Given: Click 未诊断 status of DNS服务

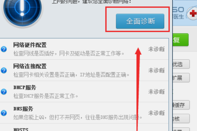Looking at the screenshot, I should pyautogui.click(x=156, y=113).
